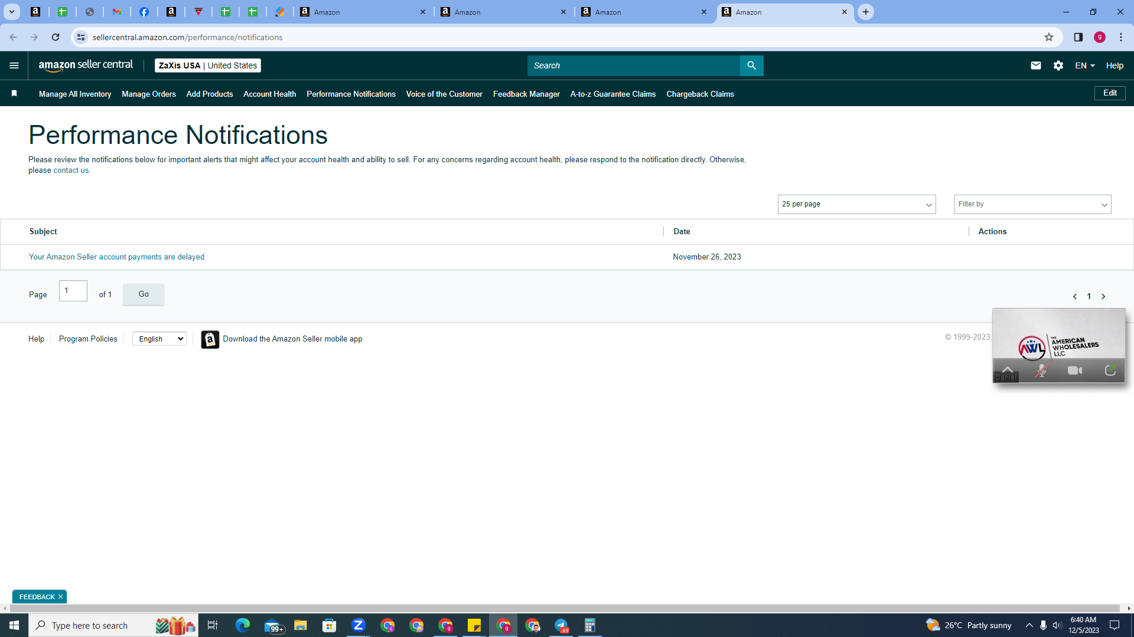Viewport: 1134px width, 637px height.
Task: Open the ZaXis USA United States account switcher
Action: (x=208, y=65)
